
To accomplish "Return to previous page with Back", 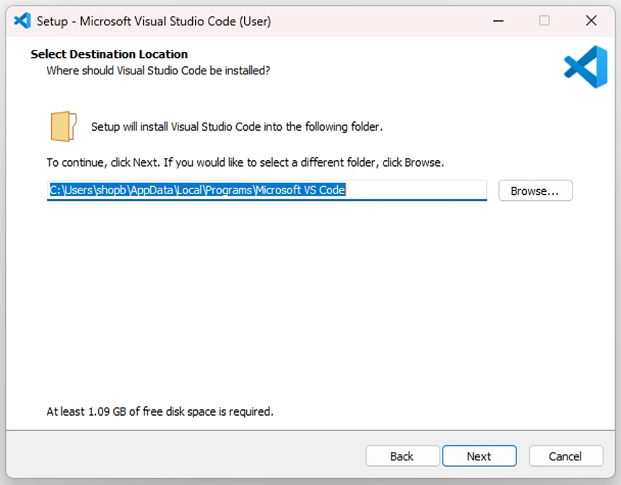I will 402,456.
